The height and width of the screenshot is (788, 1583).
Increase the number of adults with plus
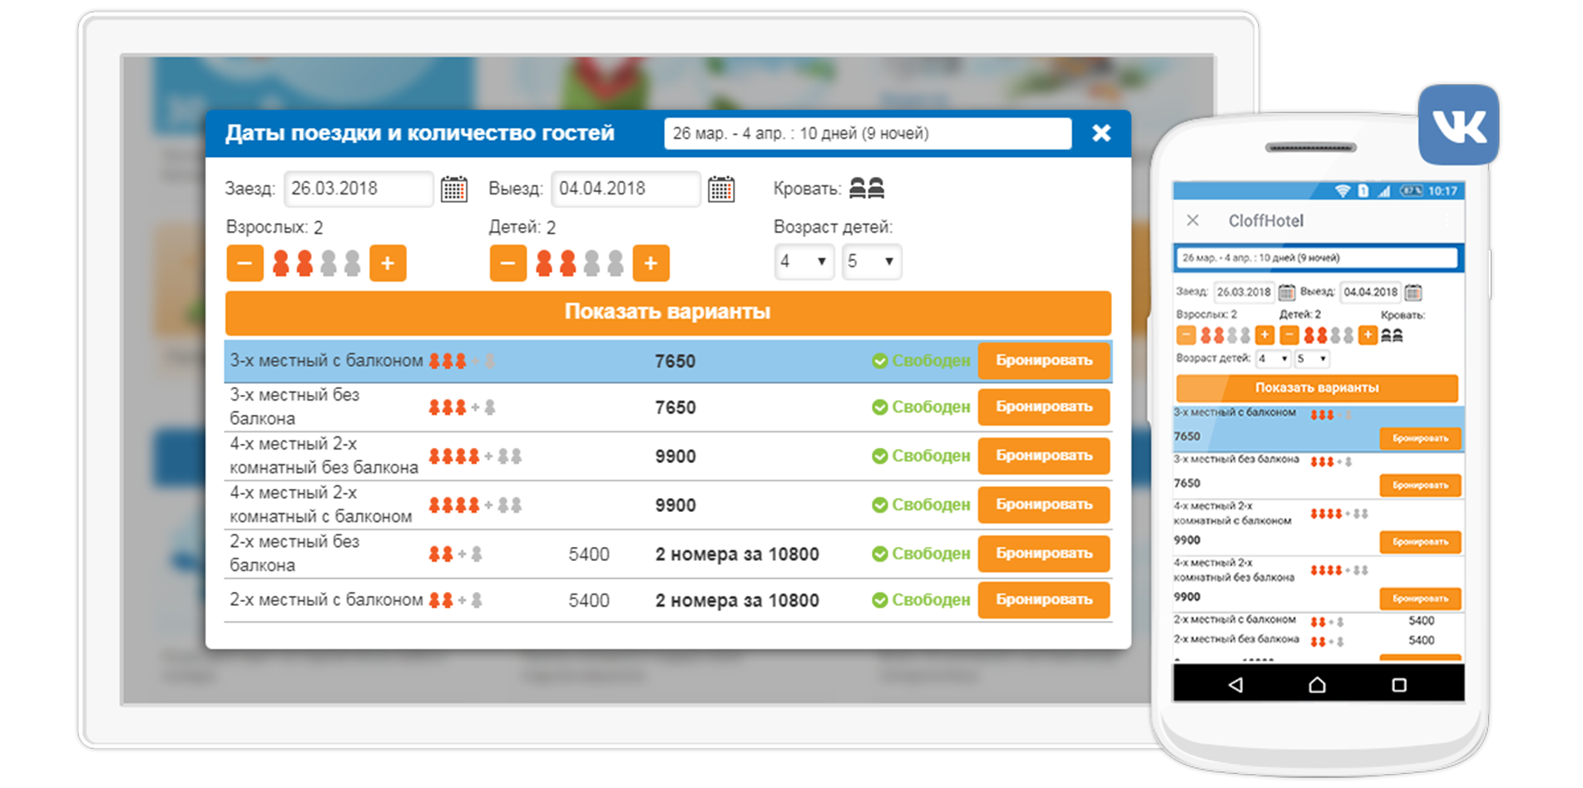tap(388, 263)
